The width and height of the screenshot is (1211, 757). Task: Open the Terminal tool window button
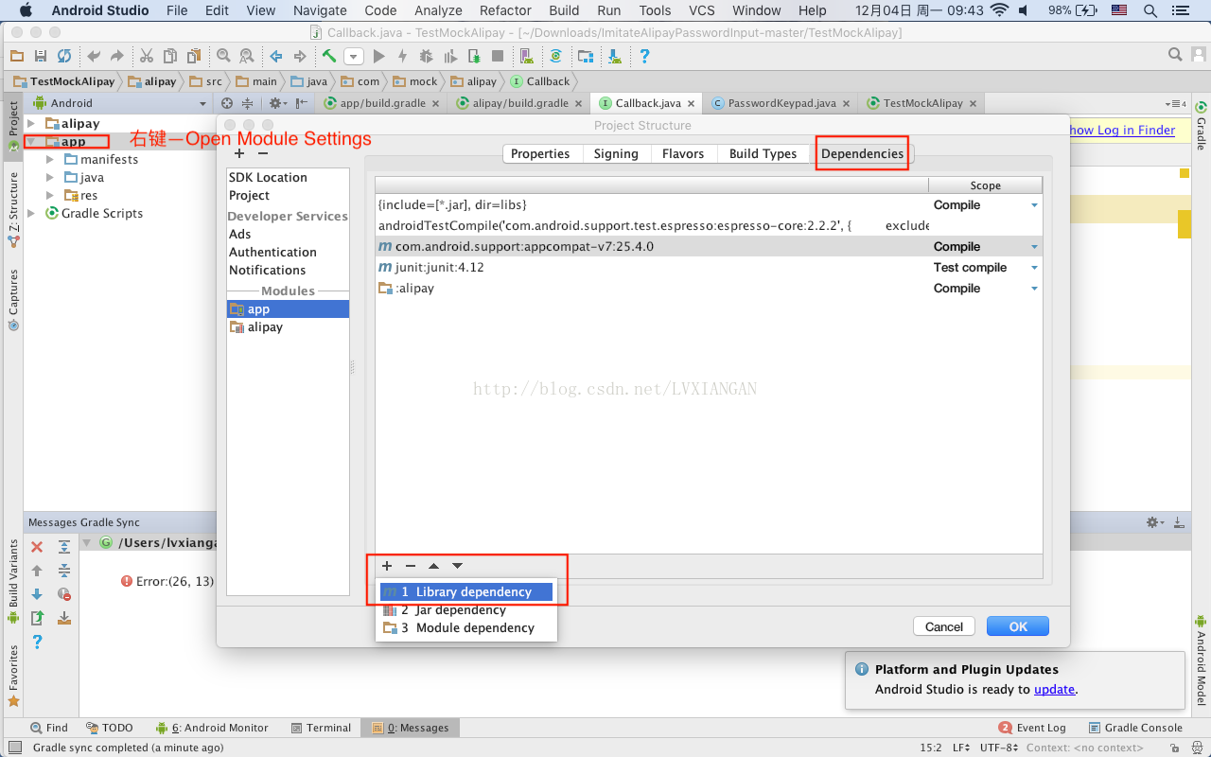320,728
